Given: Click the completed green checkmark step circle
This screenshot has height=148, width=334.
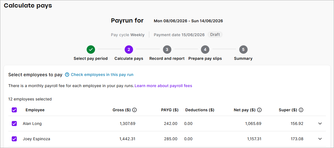Looking at the screenshot, I should click(x=91, y=50).
